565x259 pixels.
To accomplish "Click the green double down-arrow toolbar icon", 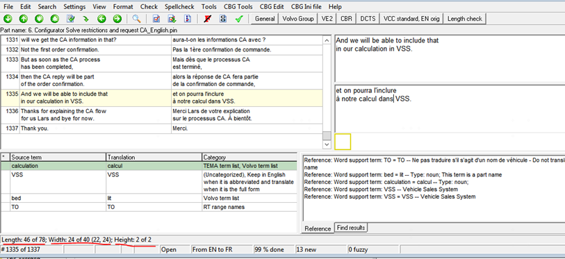I will click(39, 19).
